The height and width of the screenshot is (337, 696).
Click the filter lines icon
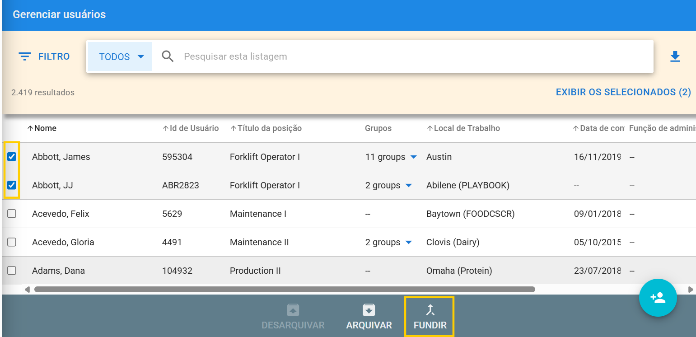(x=24, y=56)
